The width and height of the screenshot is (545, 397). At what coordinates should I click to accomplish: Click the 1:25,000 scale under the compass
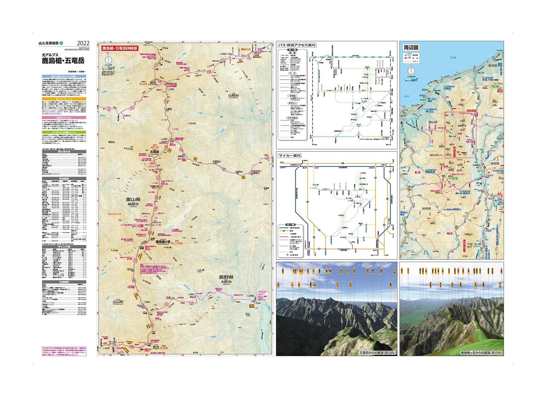tap(108, 65)
